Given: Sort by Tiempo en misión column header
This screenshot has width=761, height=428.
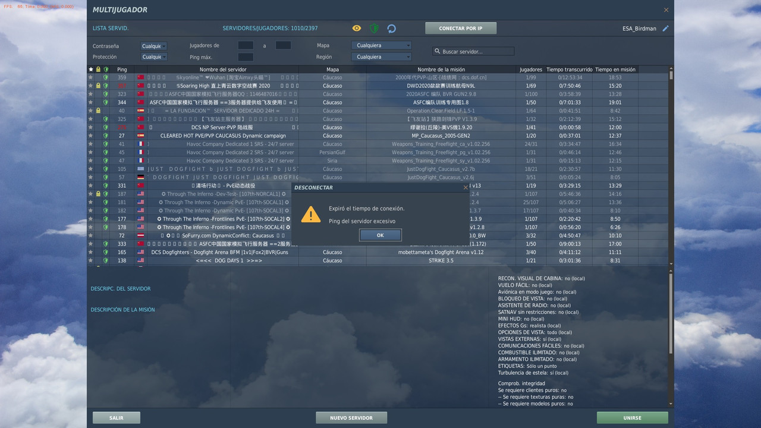Looking at the screenshot, I should [615, 70].
